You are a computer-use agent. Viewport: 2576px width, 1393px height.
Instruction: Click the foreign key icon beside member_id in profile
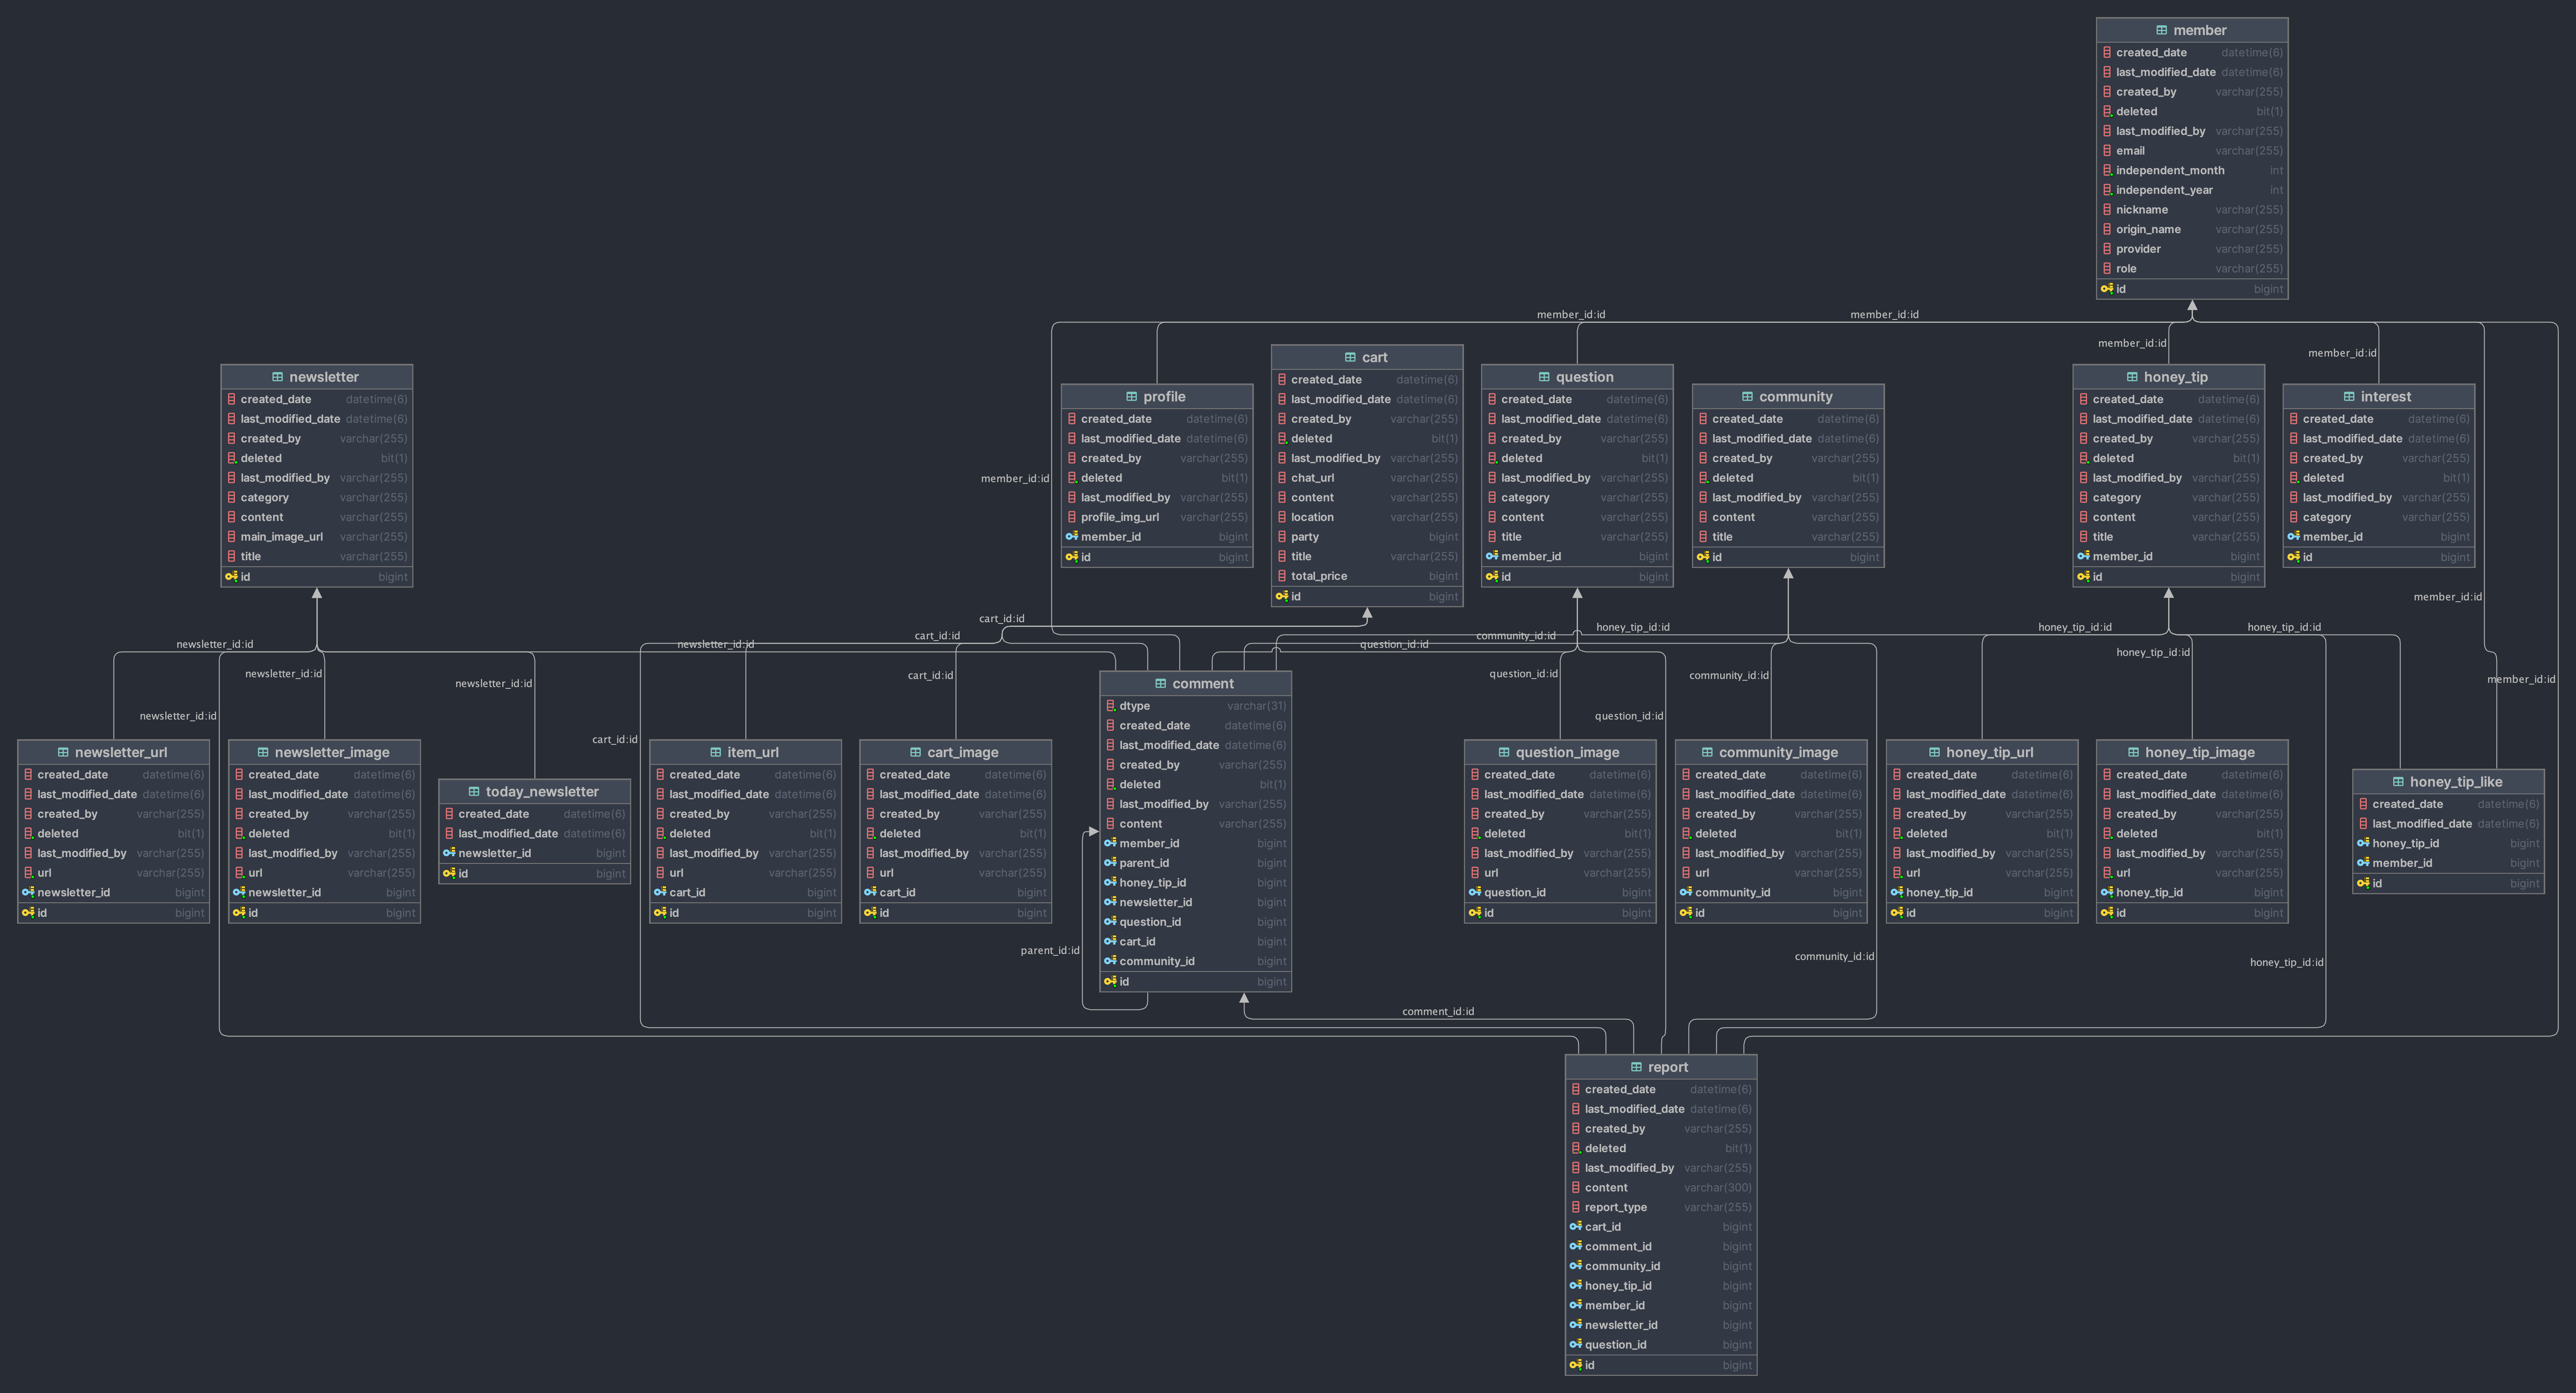click(1071, 537)
